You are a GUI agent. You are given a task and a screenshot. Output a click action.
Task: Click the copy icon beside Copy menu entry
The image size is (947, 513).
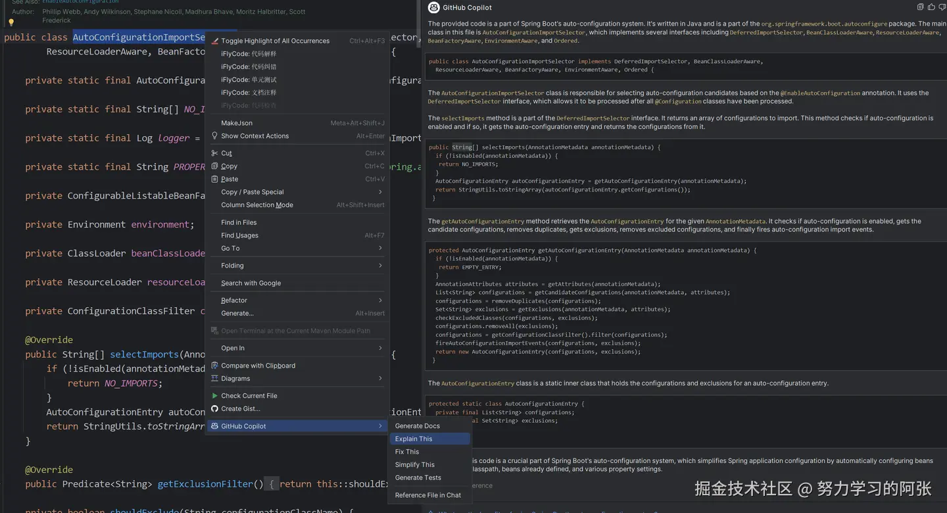click(x=214, y=166)
